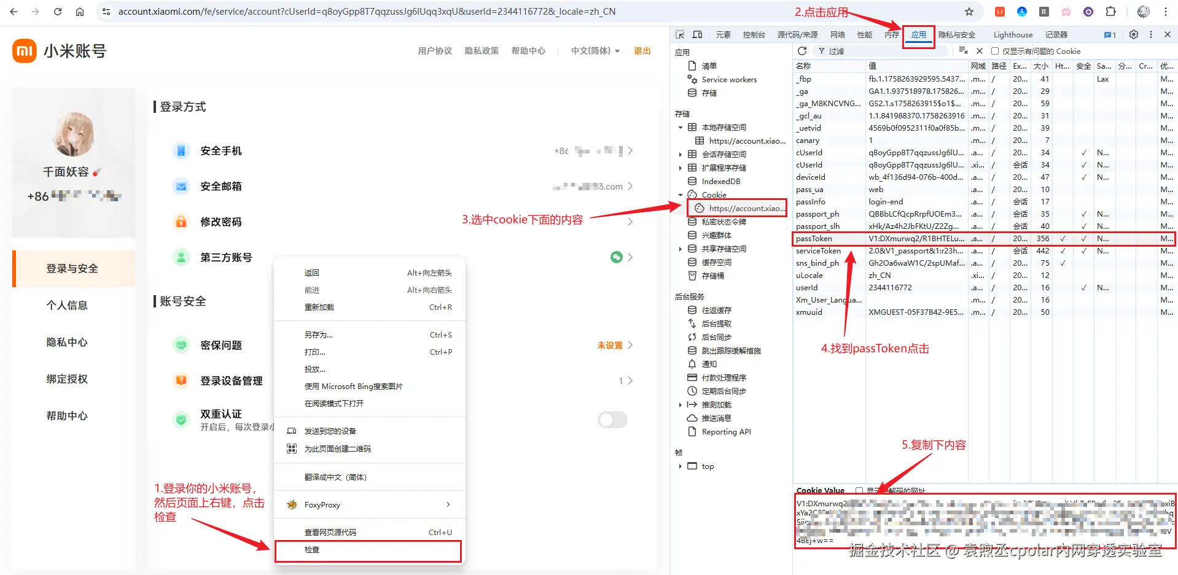The height and width of the screenshot is (575, 1178).
Task: Open the language dropdown 中文(简体)
Action: coord(595,51)
